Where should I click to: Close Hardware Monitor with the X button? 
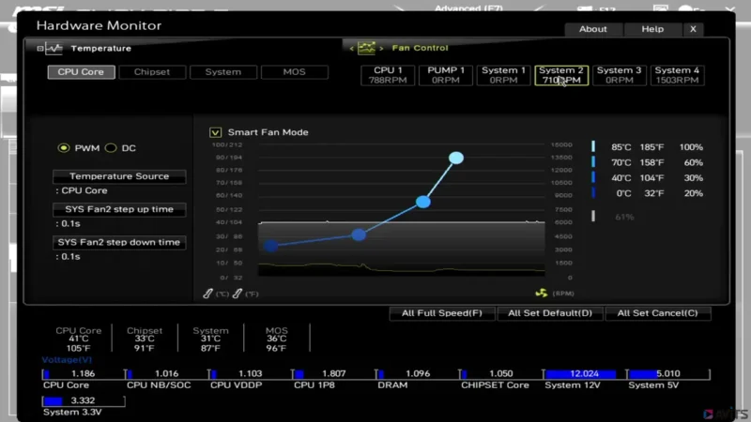[x=693, y=29]
